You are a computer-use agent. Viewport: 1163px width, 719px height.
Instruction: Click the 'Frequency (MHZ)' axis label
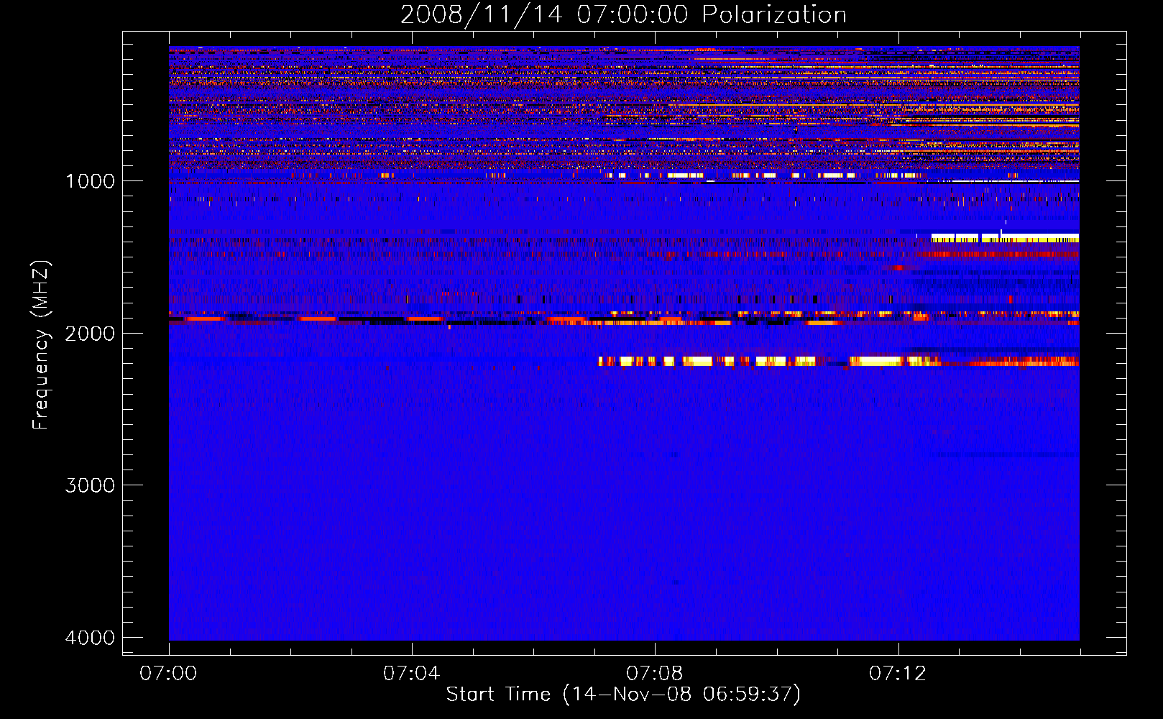[41, 345]
